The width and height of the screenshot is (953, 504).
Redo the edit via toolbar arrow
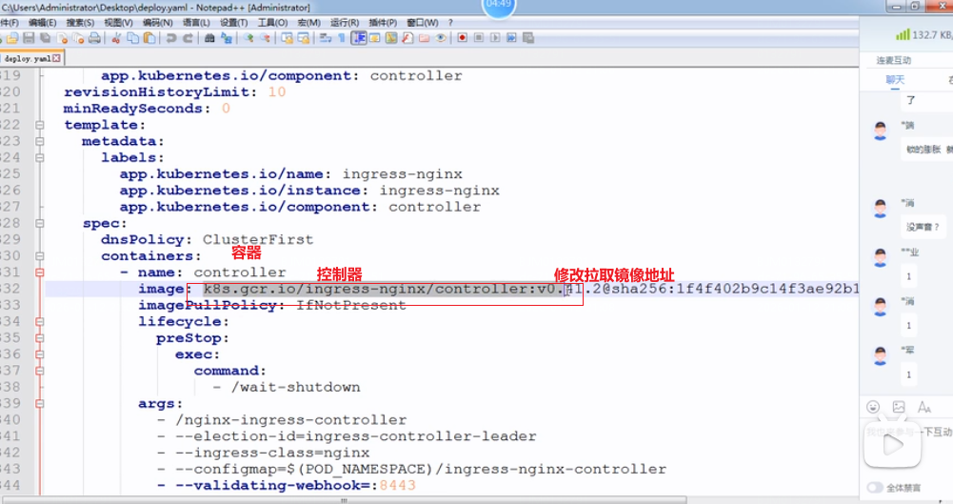click(x=188, y=38)
